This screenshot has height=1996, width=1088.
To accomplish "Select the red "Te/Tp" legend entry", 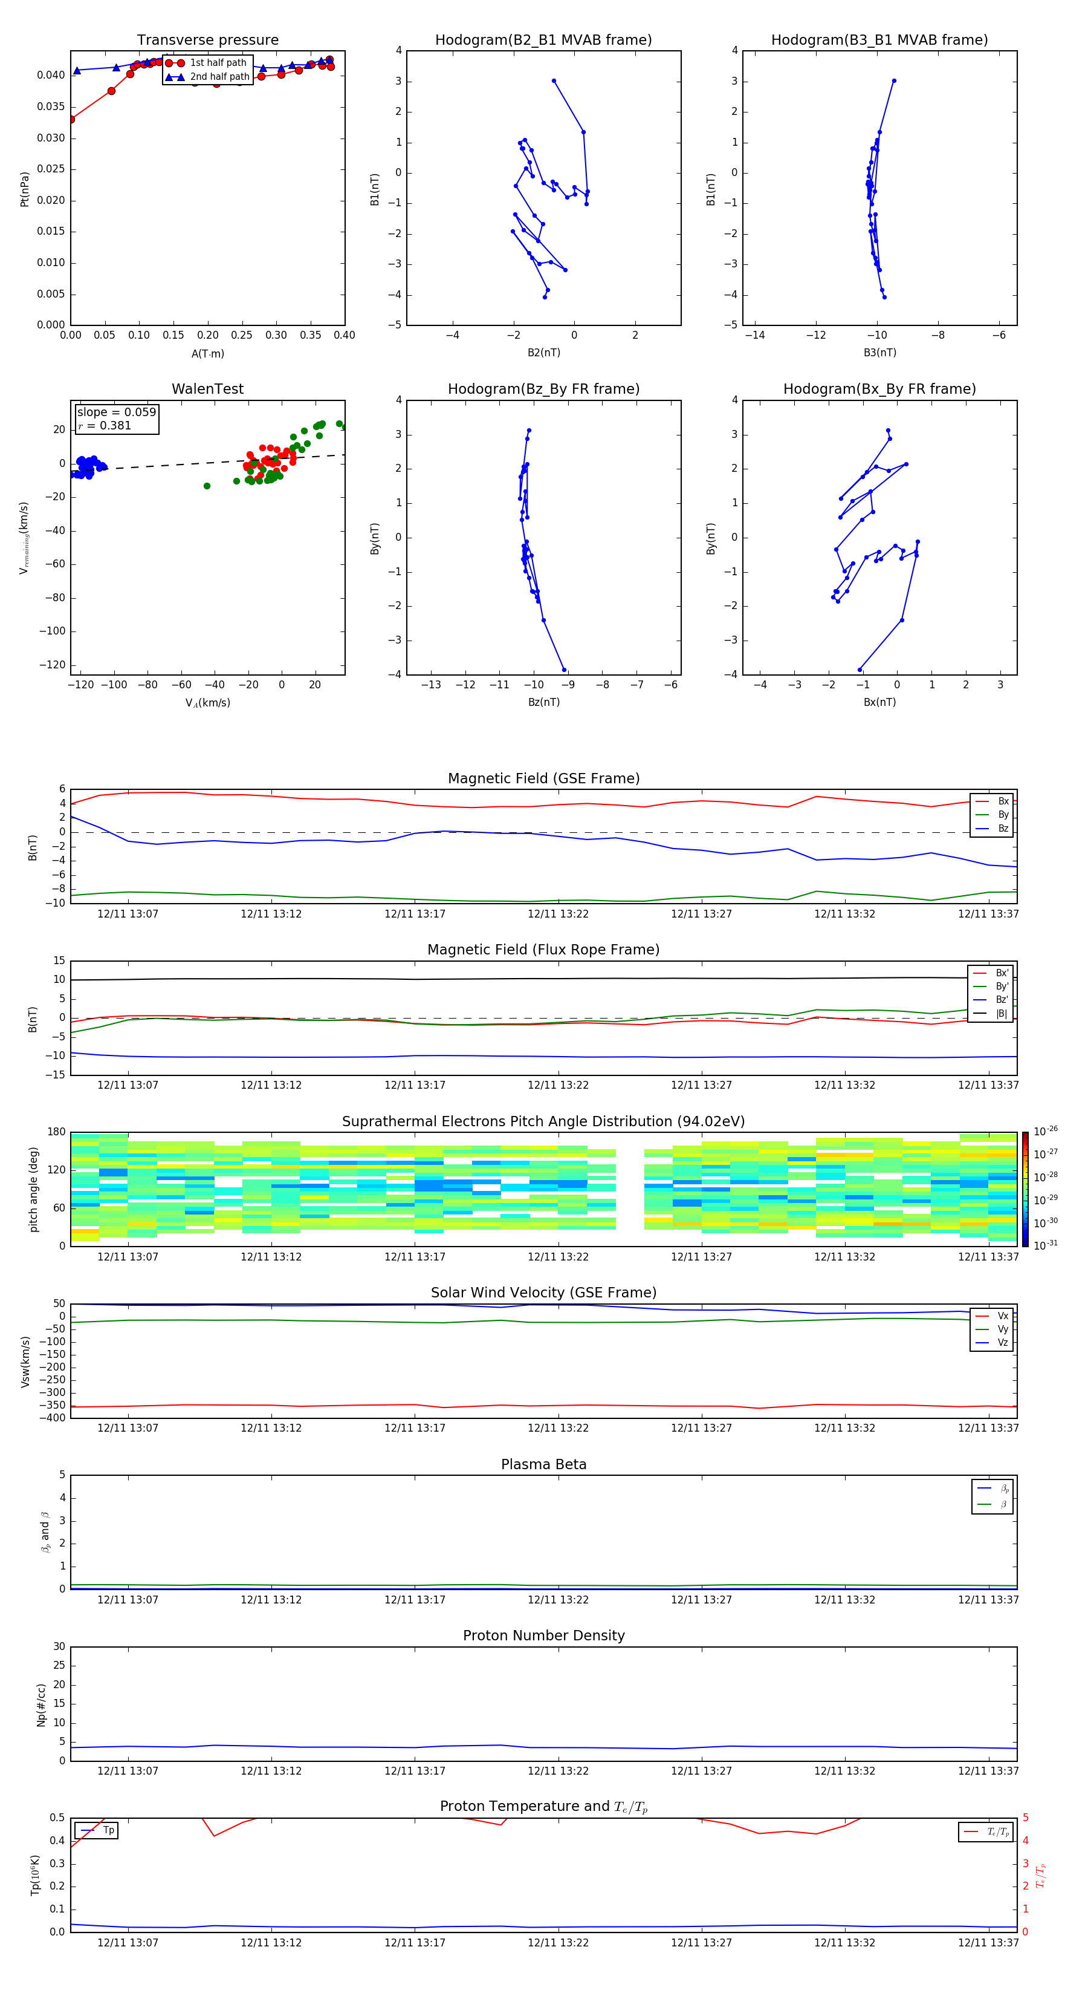I will [x=987, y=1831].
